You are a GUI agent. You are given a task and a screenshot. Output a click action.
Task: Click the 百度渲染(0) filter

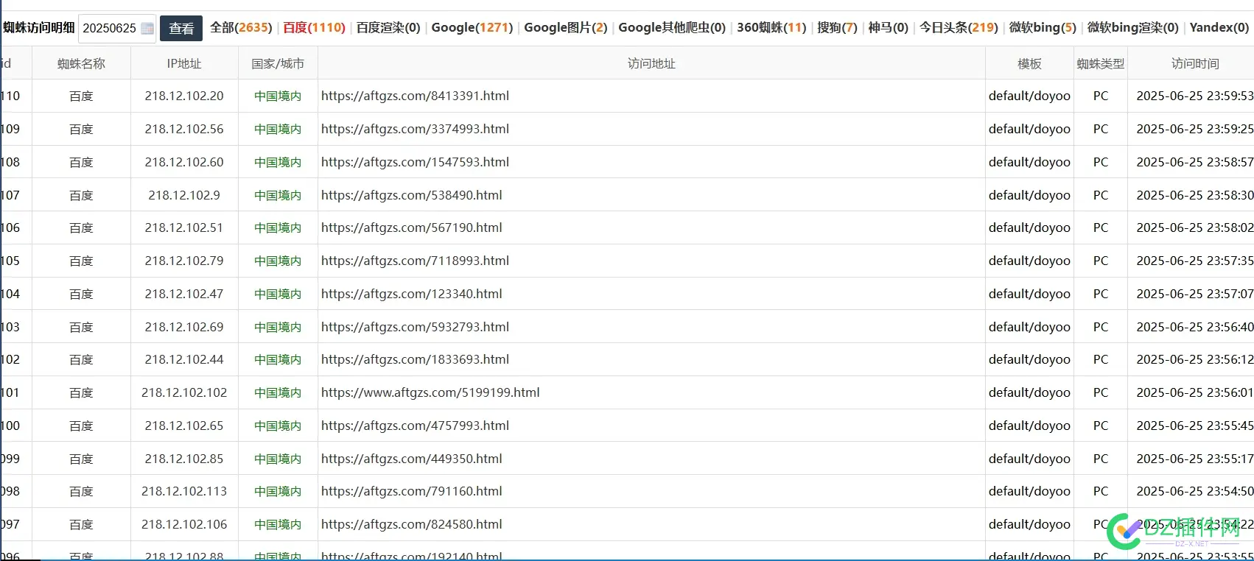388,27
